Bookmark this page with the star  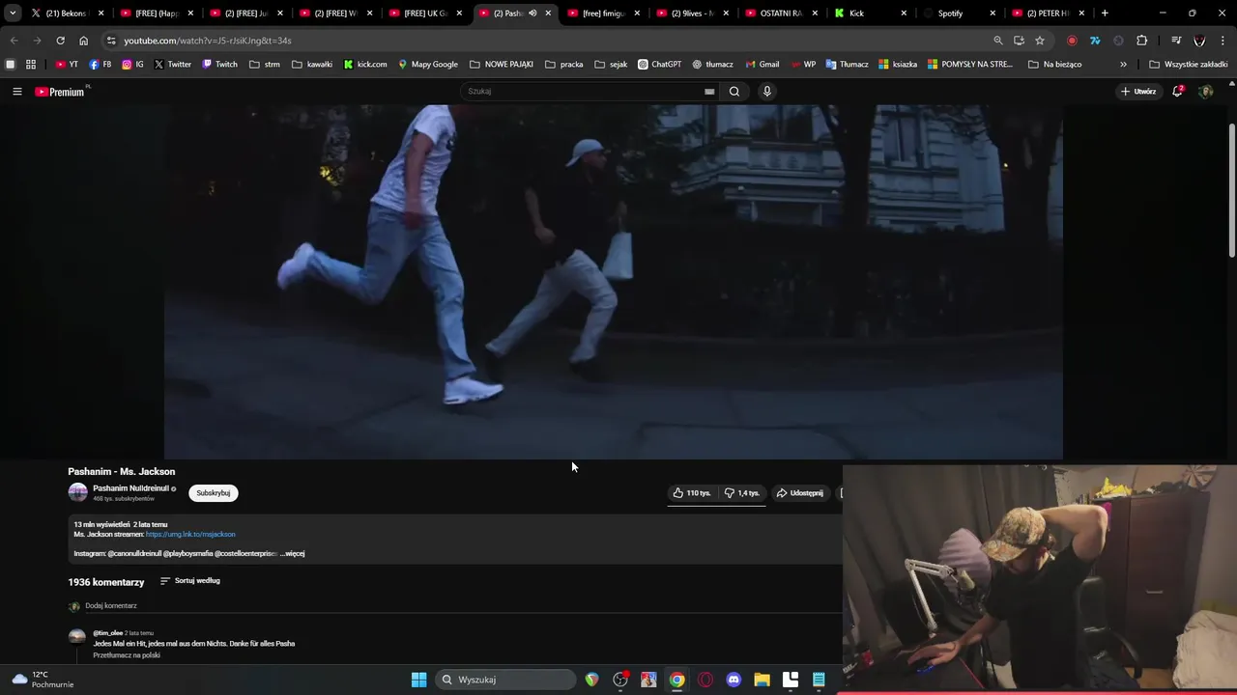point(1040,41)
